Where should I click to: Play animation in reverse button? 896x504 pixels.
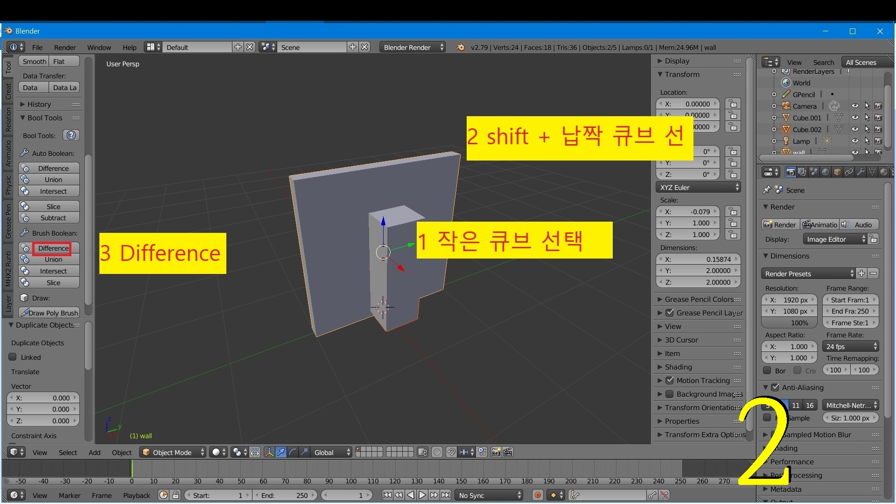coord(411,495)
